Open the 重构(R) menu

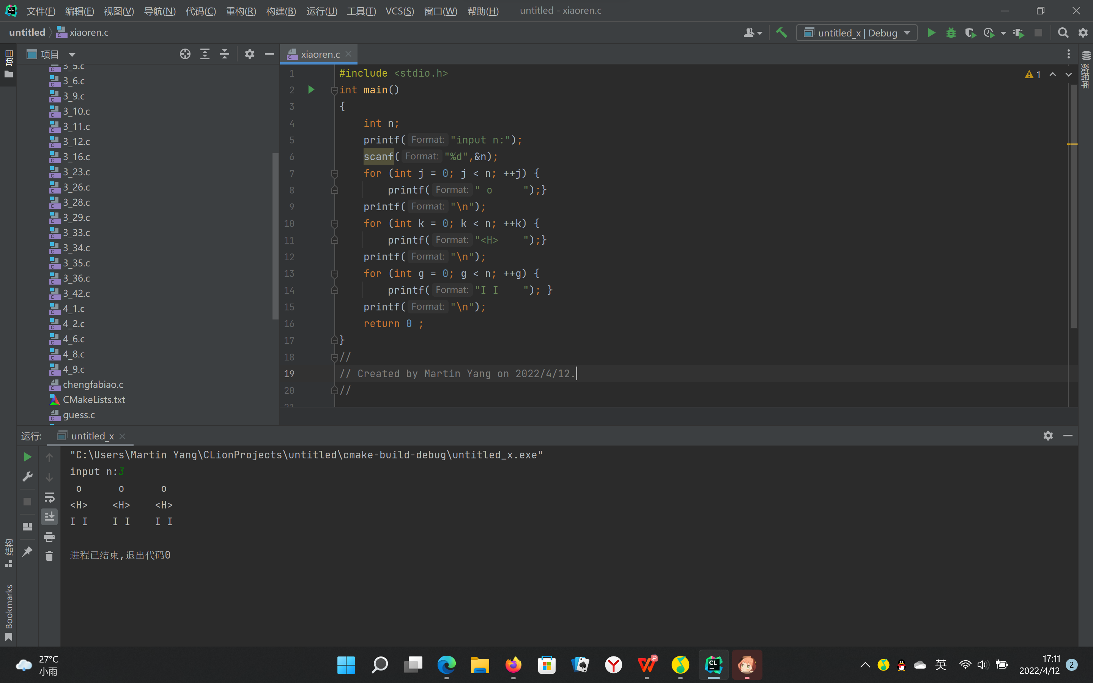[x=241, y=11]
